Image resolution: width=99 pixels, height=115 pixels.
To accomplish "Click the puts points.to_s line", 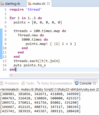I will [x=30, y=65].
